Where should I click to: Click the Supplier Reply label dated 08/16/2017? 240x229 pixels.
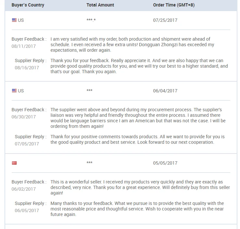(31, 61)
